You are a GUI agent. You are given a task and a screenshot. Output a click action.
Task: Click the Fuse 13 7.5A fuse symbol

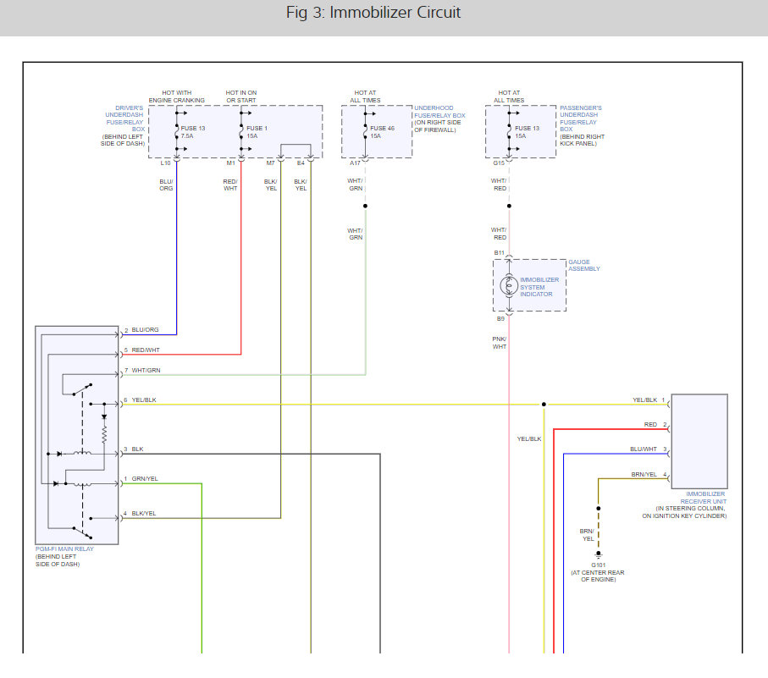[x=176, y=132]
